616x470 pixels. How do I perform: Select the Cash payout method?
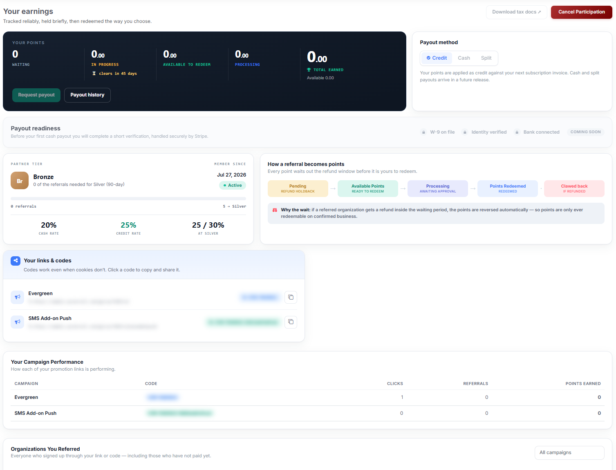pyautogui.click(x=464, y=58)
